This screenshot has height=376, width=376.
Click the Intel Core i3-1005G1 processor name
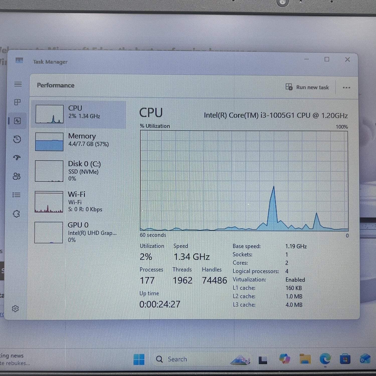pyautogui.click(x=276, y=115)
